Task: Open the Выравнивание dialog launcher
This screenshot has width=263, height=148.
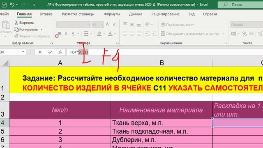Action: [226, 43]
